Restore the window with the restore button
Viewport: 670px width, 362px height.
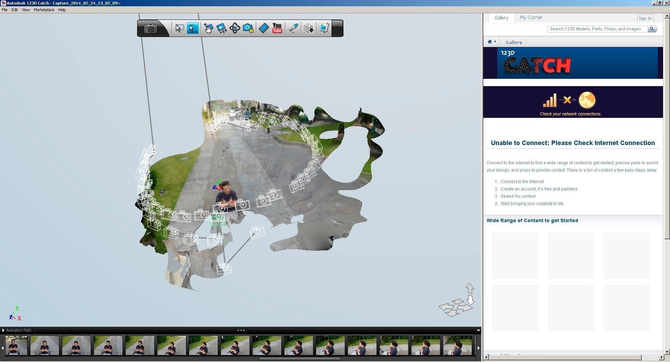tap(660, 3)
